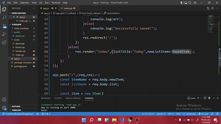Open the Terminal menu
The image size is (221, 124).
pyautogui.click(x=56, y=3)
